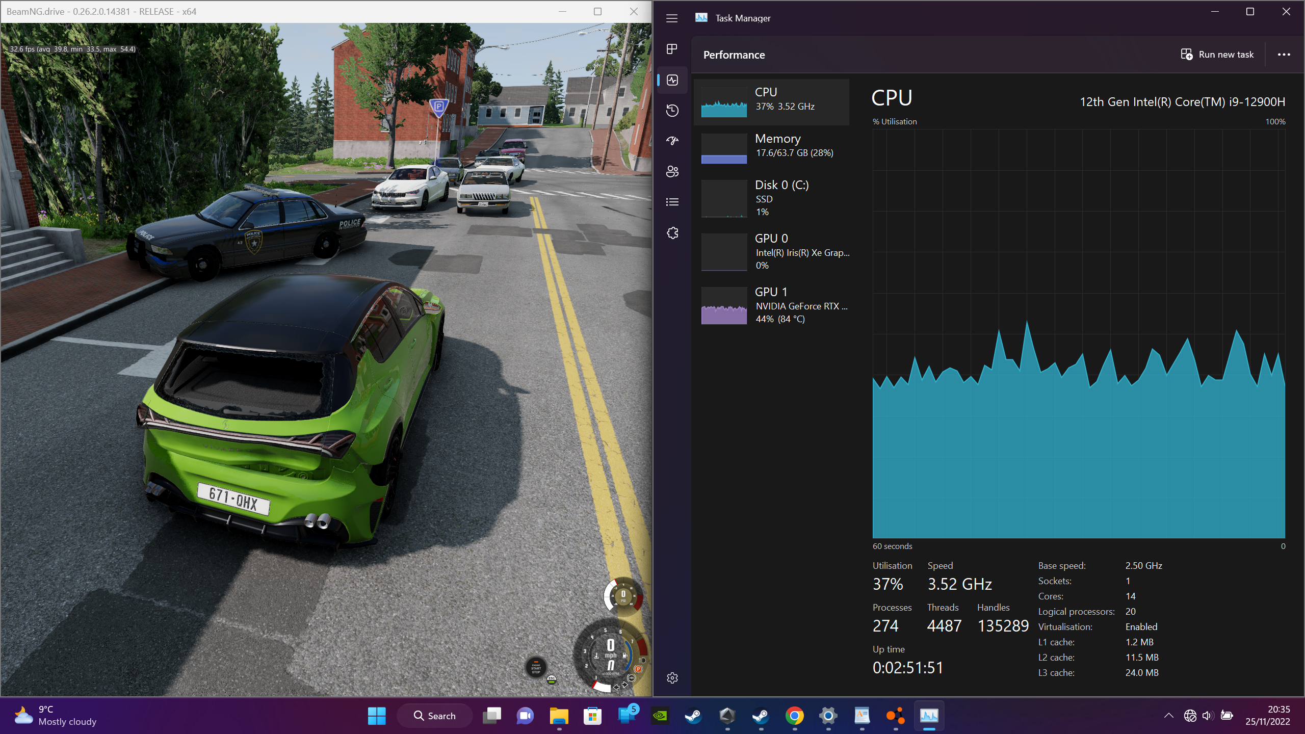Click the small turbo boost gauge in BeamNG
This screenshot has width=1305, height=734.
point(623,595)
